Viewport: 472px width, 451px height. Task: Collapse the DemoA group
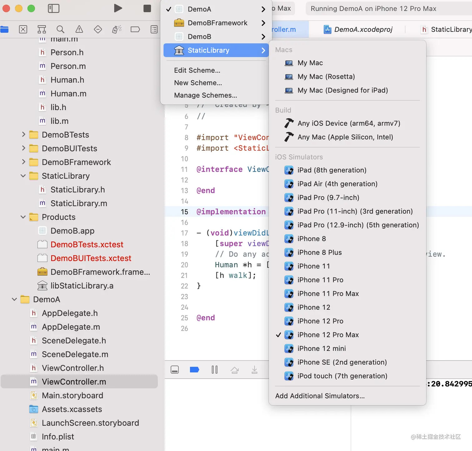click(15, 299)
